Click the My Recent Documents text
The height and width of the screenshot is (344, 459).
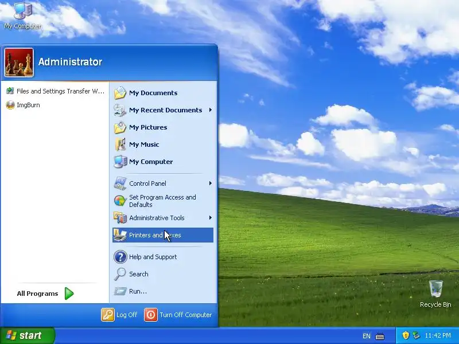point(166,110)
